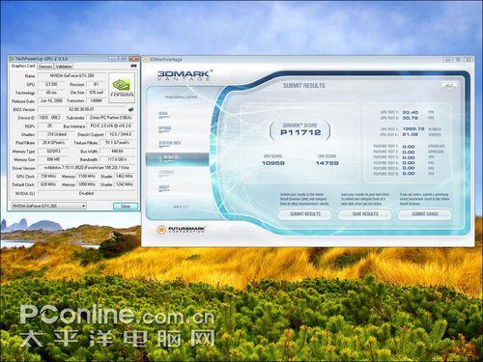Viewport: 483px width, 362px height.
Task: Click the GPU-Z screenshot camera icon
Action: (x=133, y=66)
